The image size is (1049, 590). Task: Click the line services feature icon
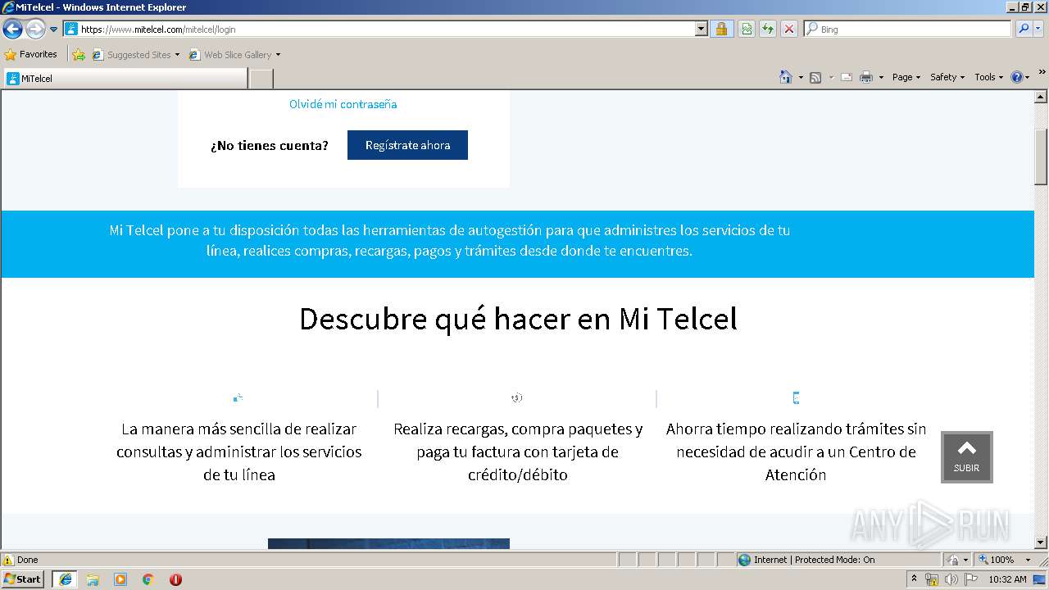coord(238,398)
